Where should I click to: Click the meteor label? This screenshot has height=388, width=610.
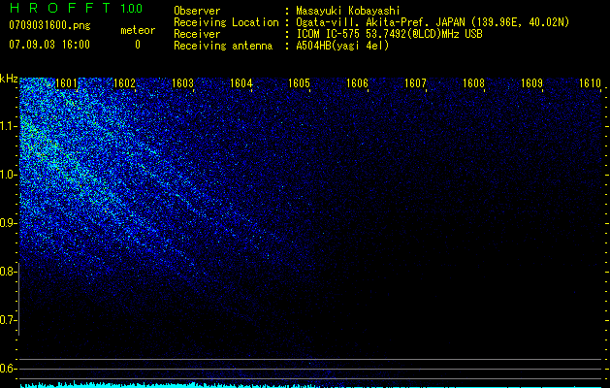coord(138,30)
